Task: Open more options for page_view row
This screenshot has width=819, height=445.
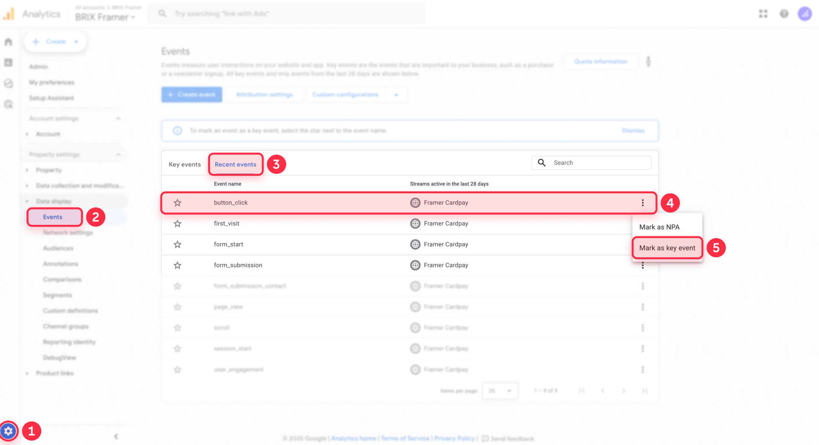Action: tap(642, 307)
